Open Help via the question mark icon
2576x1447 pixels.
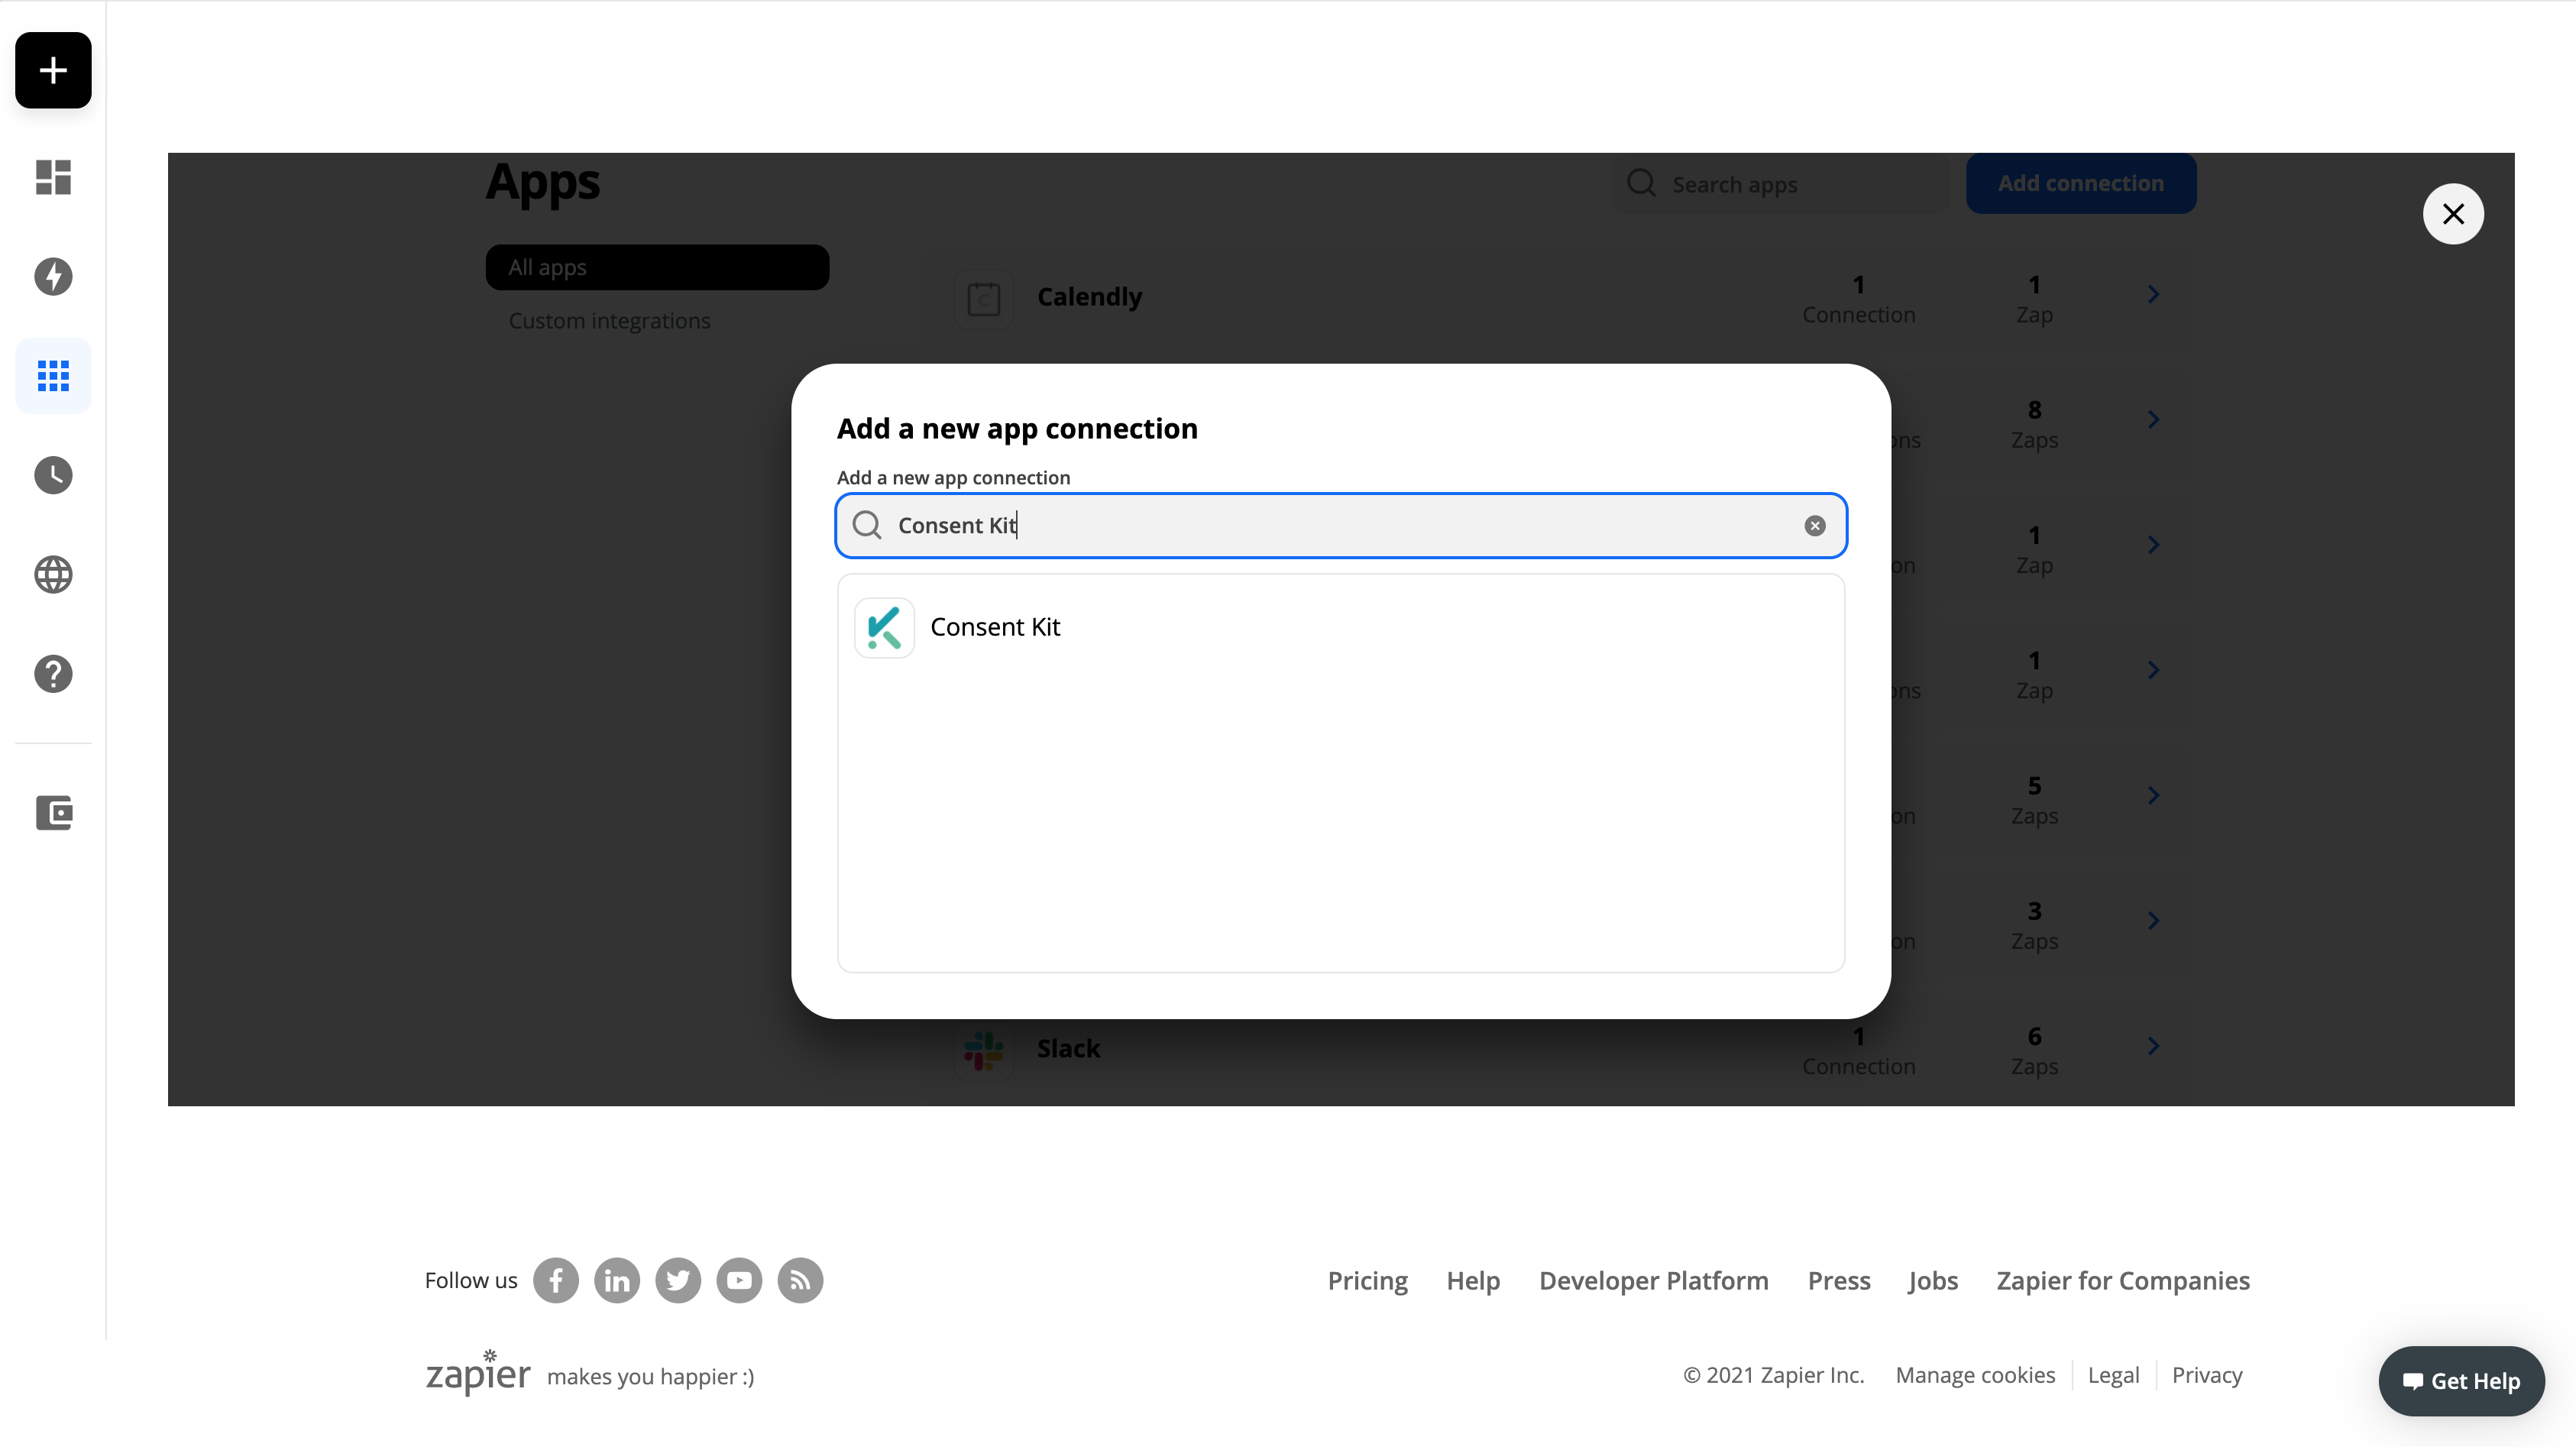tap(52, 674)
